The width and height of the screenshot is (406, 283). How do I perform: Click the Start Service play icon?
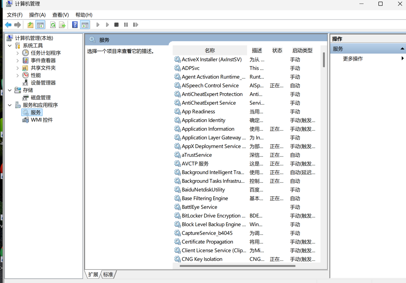click(x=98, y=25)
